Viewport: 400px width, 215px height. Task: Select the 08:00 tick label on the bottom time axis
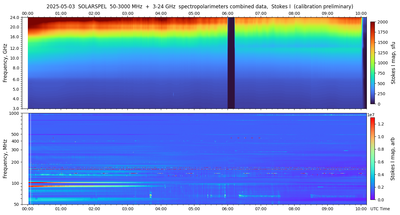pyautogui.click(x=294, y=209)
